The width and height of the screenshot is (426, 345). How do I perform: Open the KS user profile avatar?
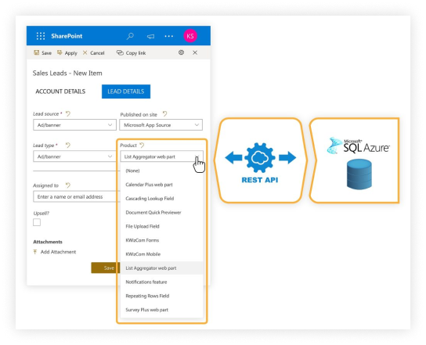click(190, 36)
